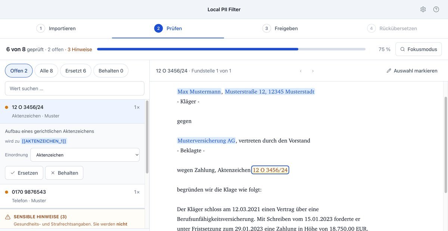Click Behalten to keep the Aktenzeichen
Image resolution: width=448 pixels, height=231 pixels.
(64, 173)
